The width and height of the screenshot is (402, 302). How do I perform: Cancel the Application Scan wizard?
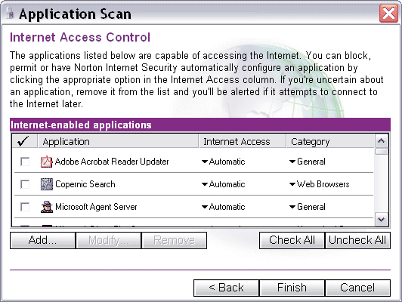(357, 288)
